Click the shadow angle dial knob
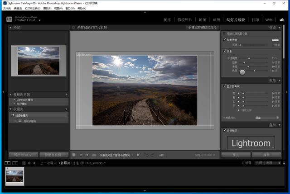 coord(242,72)
